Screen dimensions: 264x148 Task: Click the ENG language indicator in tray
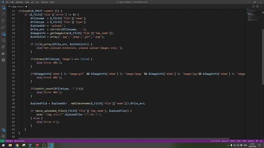tap(245, 145)
